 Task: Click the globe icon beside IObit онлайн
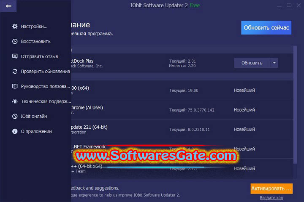point(15,116)
